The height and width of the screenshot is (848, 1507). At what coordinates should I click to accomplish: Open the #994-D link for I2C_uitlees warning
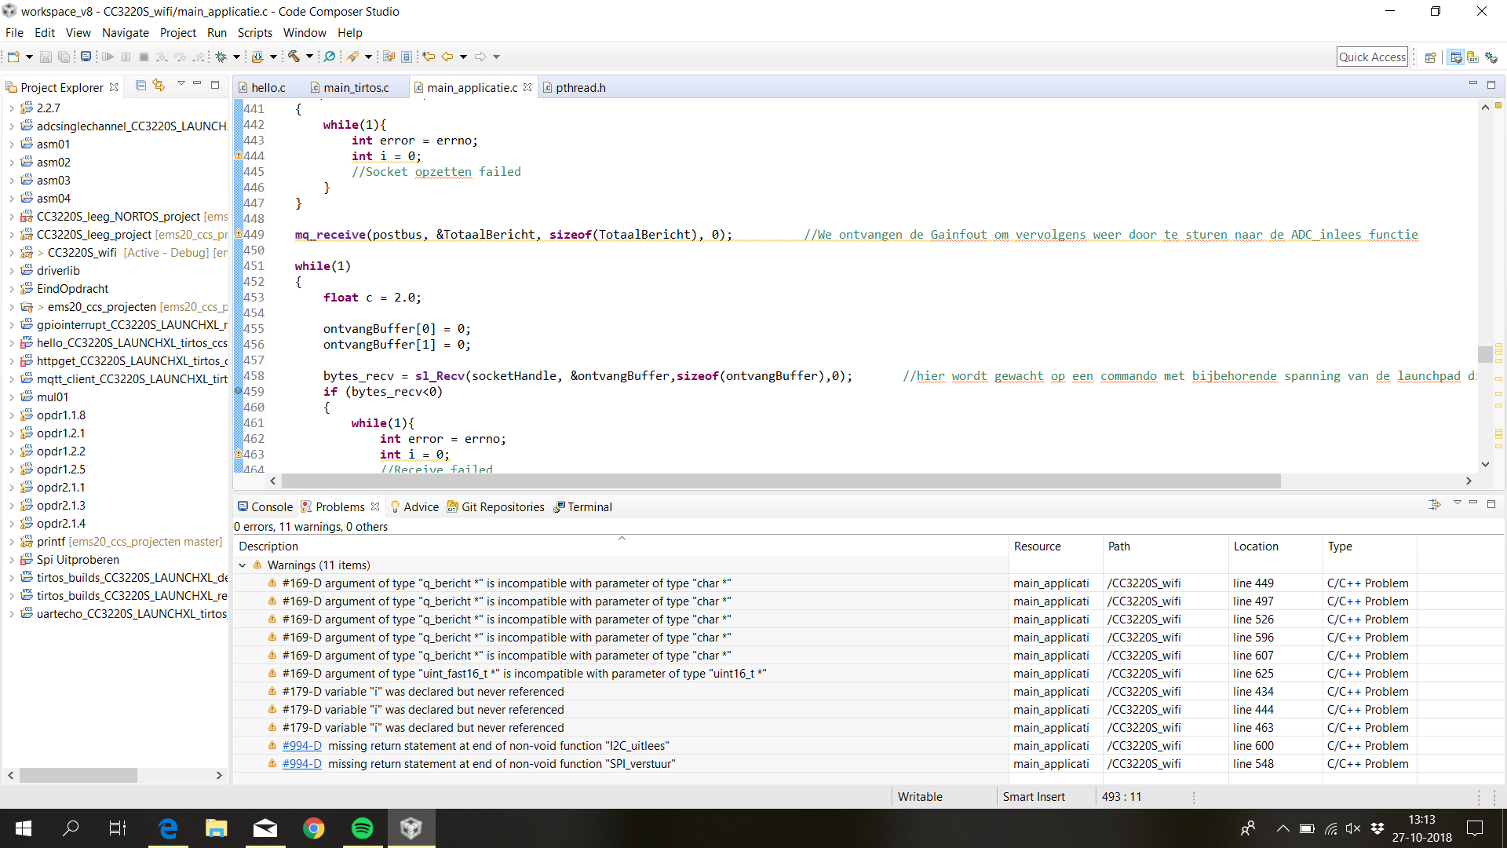click(301, 746)
